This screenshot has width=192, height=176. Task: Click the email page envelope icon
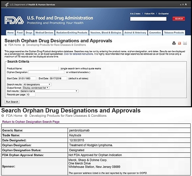(x=185, y=43)
